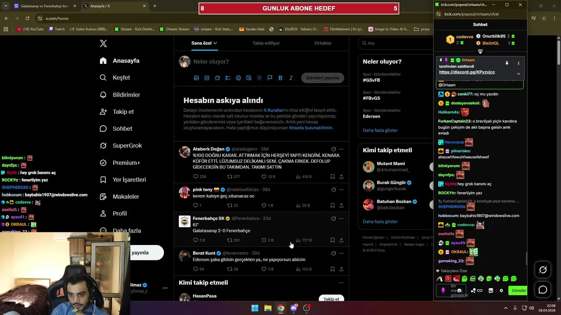Open the Ederson trending topic
Screen dimensions: 561x315
click(x=371, y=116)
